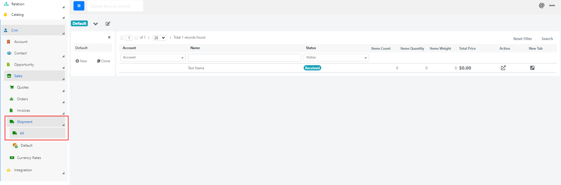Open Test Name record in new tab
The width and height of the screenshot is (561, 185).
pyautogui.click(x=532, y=68)
